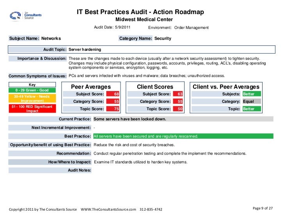The width and height of the screenshot is (284, 220).
Task: Click Client Scores Topic Score value 50
Action: pos(178,109)
